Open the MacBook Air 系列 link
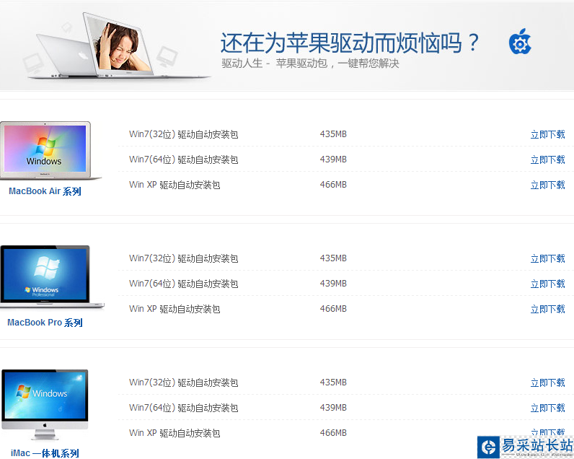This screenshot has width=574, height=459. [x=45, y=191]
